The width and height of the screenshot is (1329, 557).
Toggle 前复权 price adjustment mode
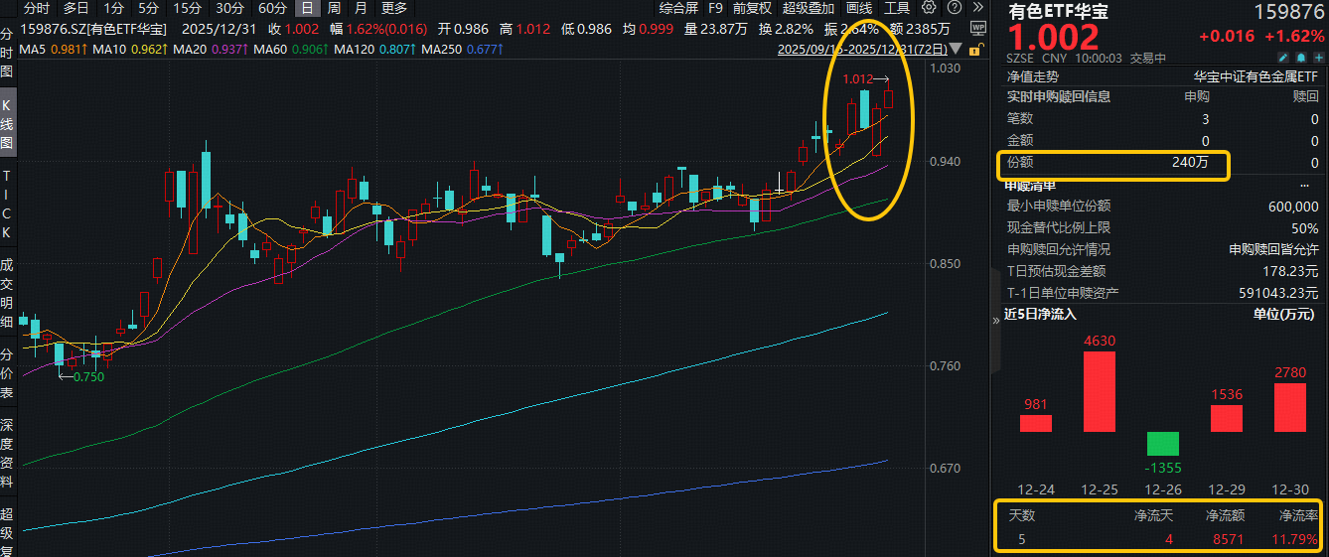tap(751, 8)
